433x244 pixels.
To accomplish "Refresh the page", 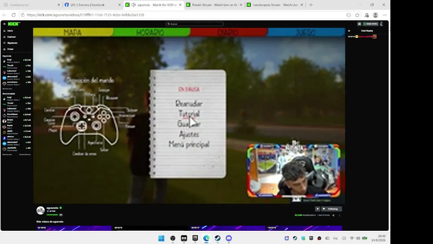I will point(14,15).
